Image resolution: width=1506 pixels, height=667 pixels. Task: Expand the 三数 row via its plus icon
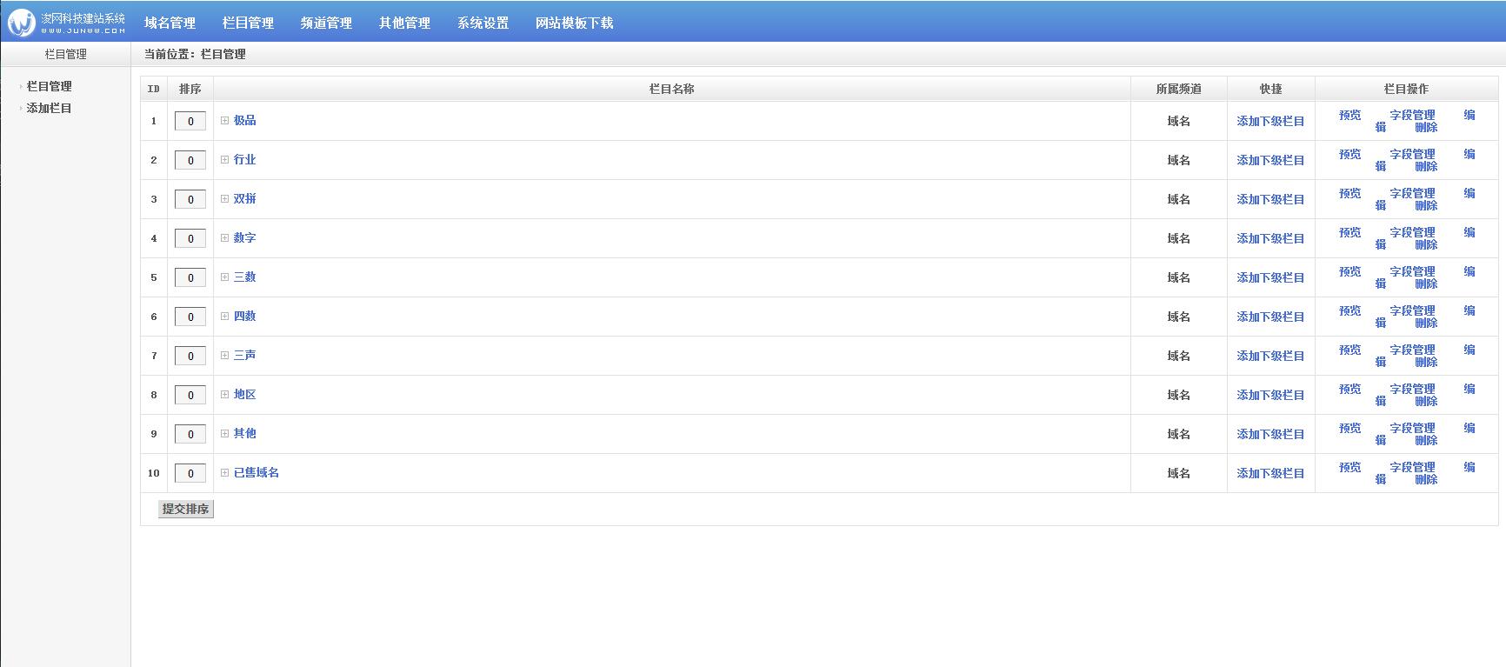click(224, 277)
